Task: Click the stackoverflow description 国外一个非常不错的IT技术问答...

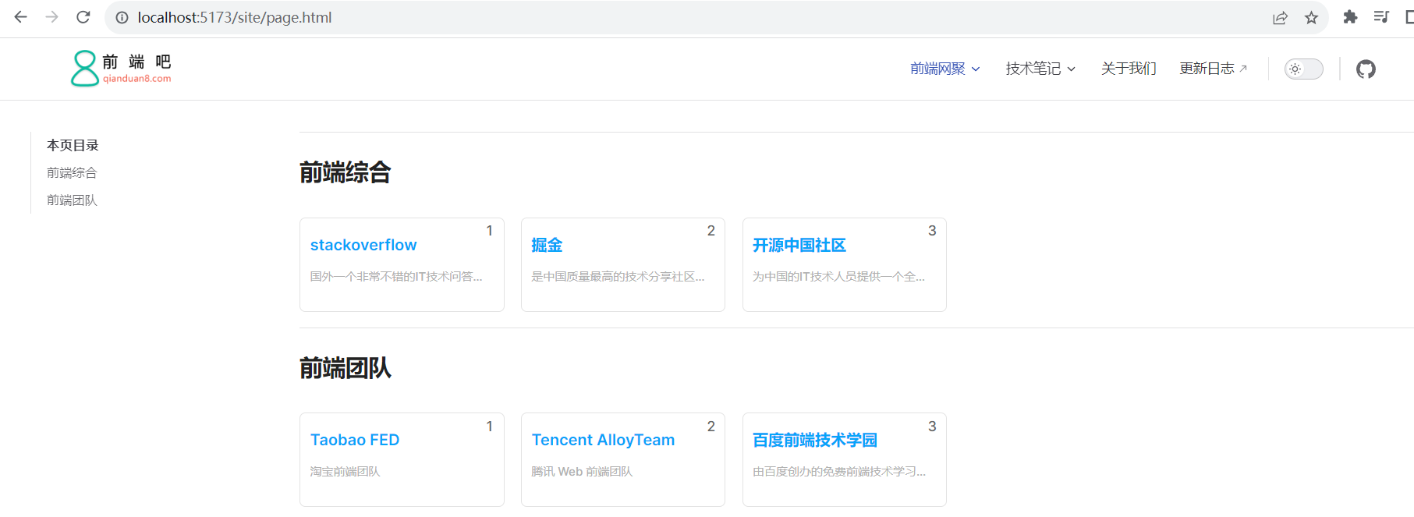Action: pyautogui.click(x=396, y=277)
